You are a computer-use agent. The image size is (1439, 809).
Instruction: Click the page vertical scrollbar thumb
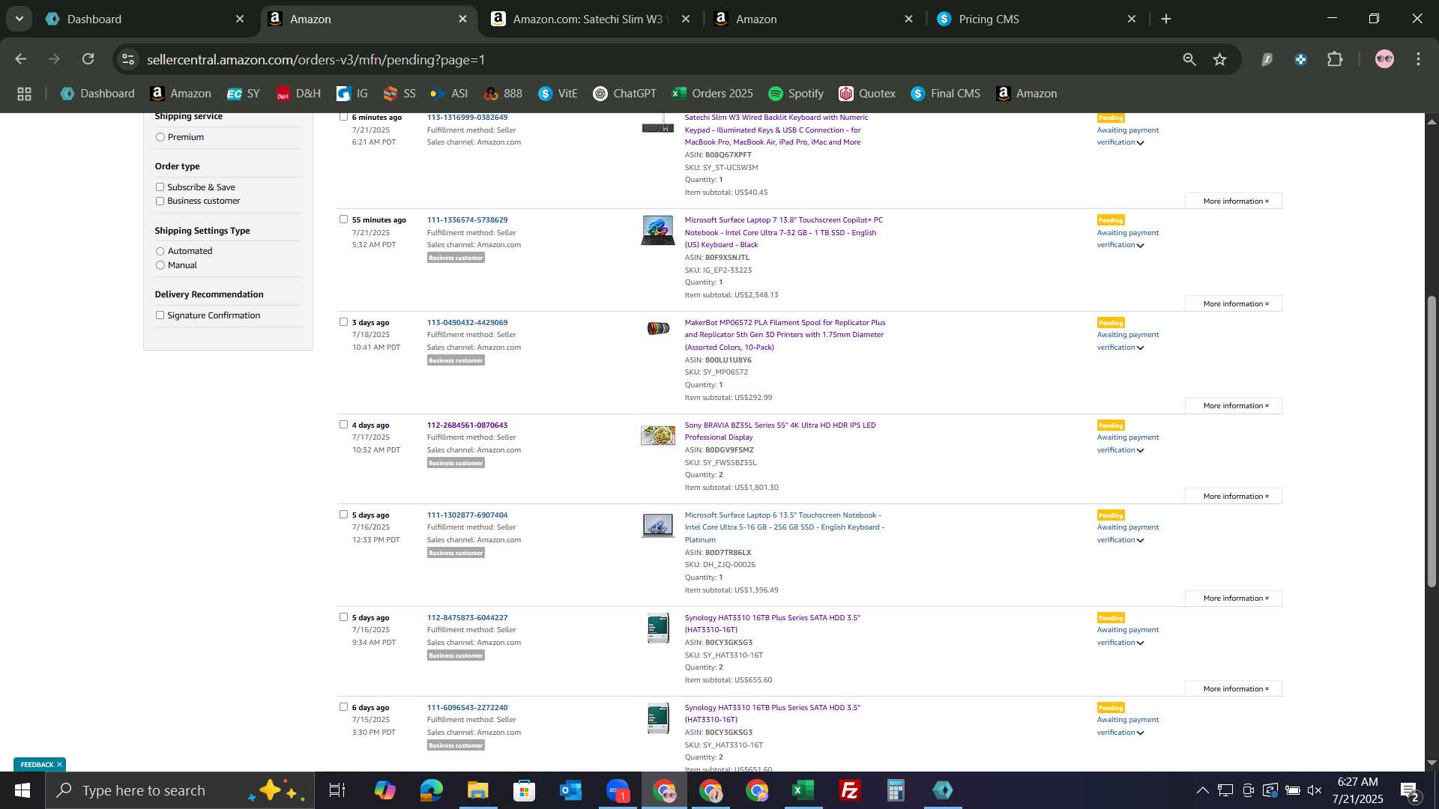[x=1432, y=440]
